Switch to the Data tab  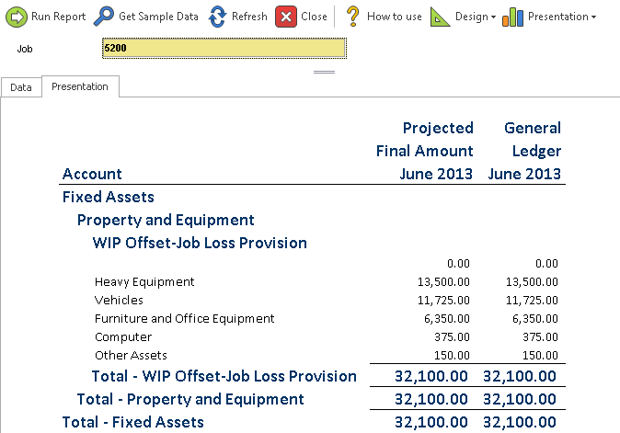point(21,87)
